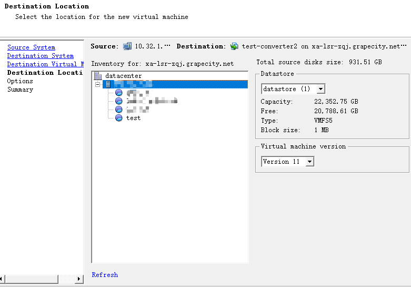Select the Summary step in the sidebar
This screenshot has height=287, width=411.
point(20,90)
